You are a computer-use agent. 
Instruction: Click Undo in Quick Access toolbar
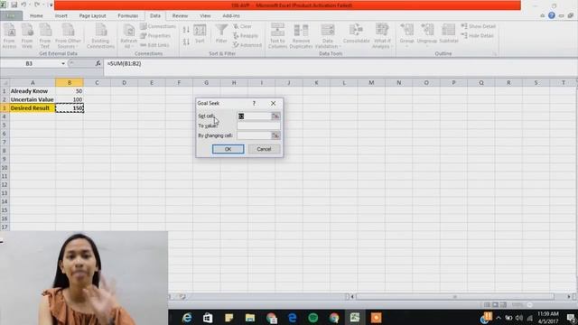23,5
